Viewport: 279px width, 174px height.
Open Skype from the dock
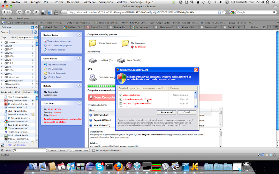click(99, 167)
